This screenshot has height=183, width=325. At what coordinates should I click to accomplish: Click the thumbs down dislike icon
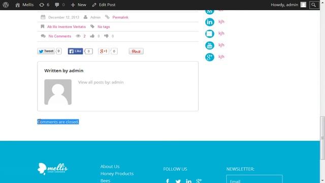tap(106, 36)
